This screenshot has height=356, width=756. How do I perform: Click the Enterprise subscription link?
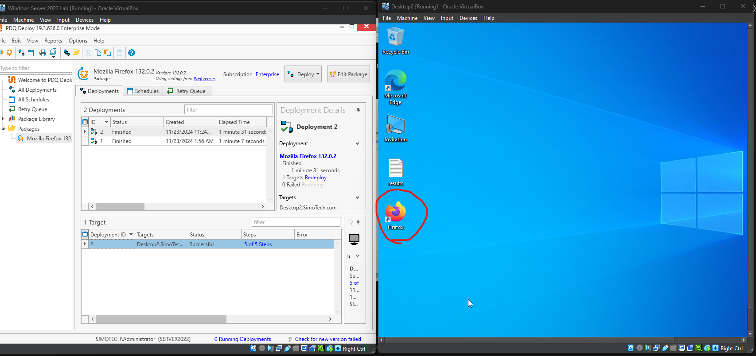[267, 74]
